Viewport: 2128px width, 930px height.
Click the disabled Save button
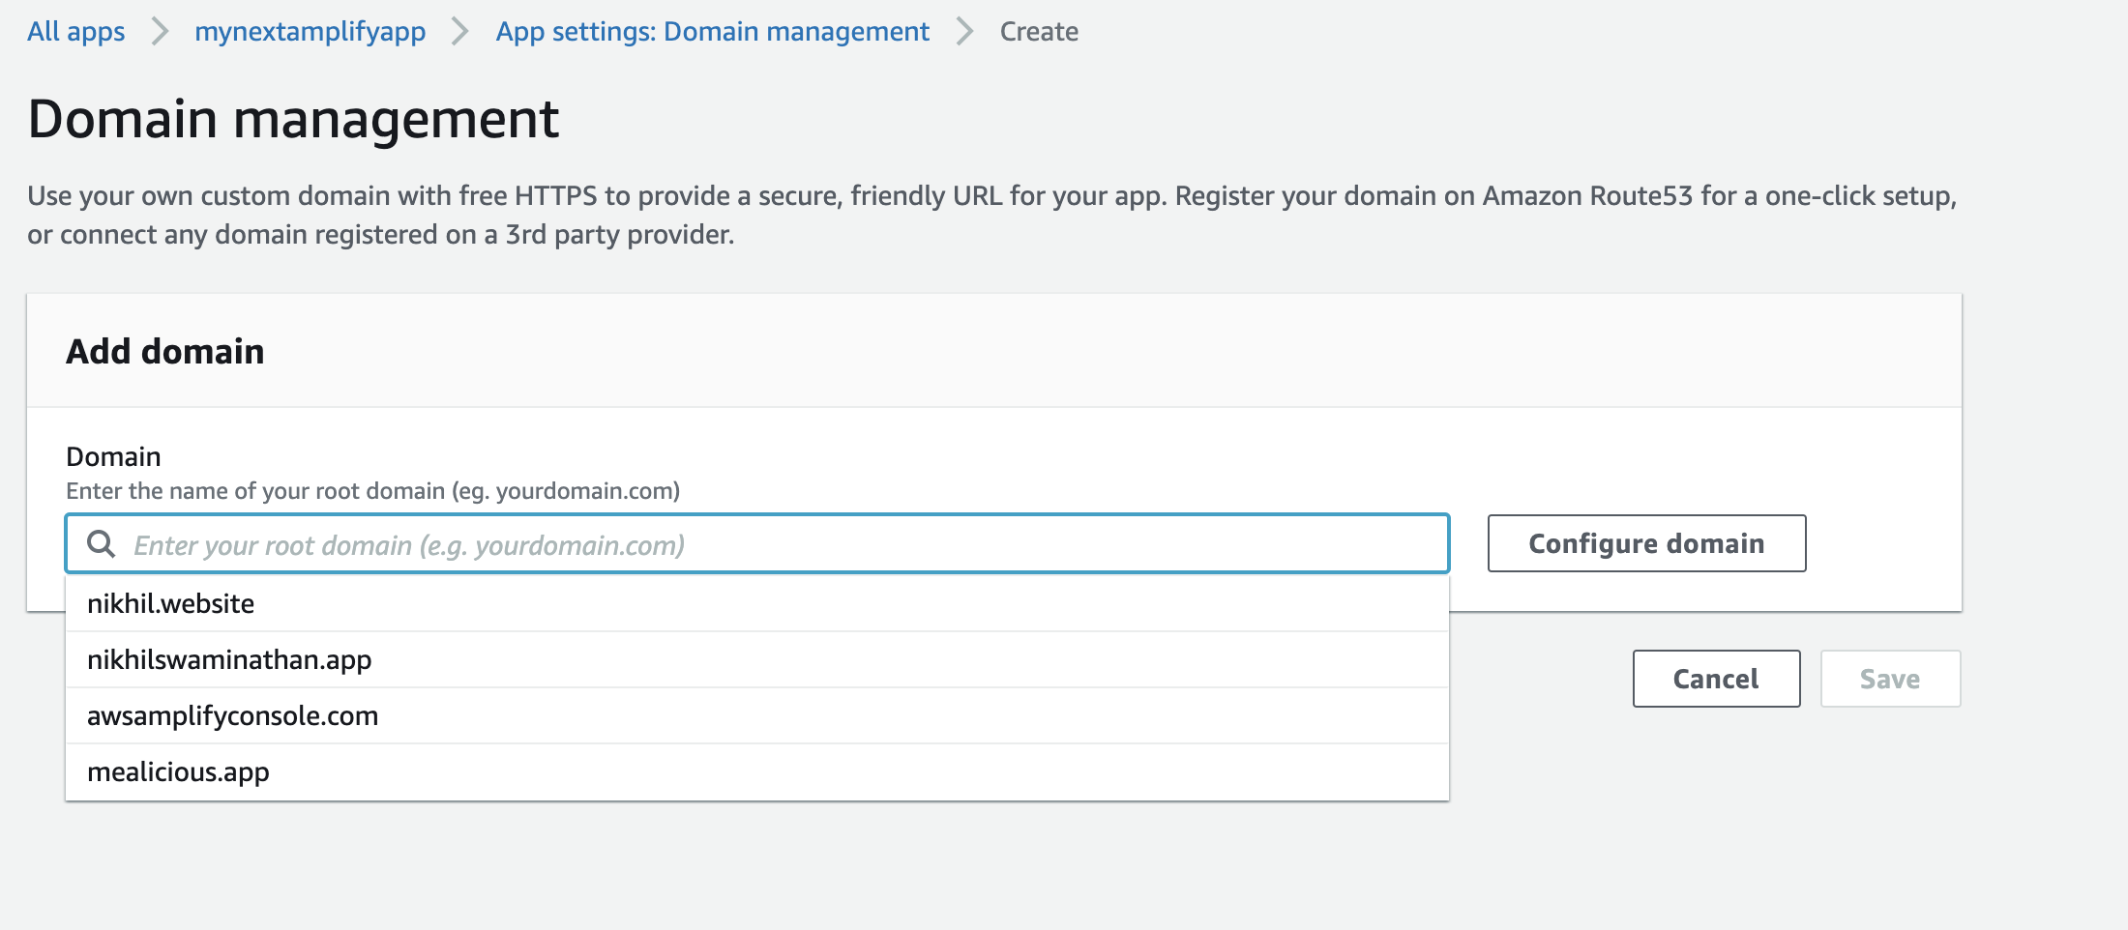click(1889, 678)
